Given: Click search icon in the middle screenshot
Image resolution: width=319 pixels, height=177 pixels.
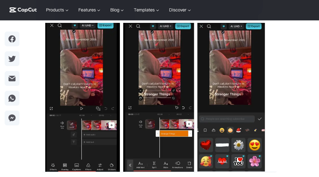Looking at the screenshot, I should coord(138,26).
